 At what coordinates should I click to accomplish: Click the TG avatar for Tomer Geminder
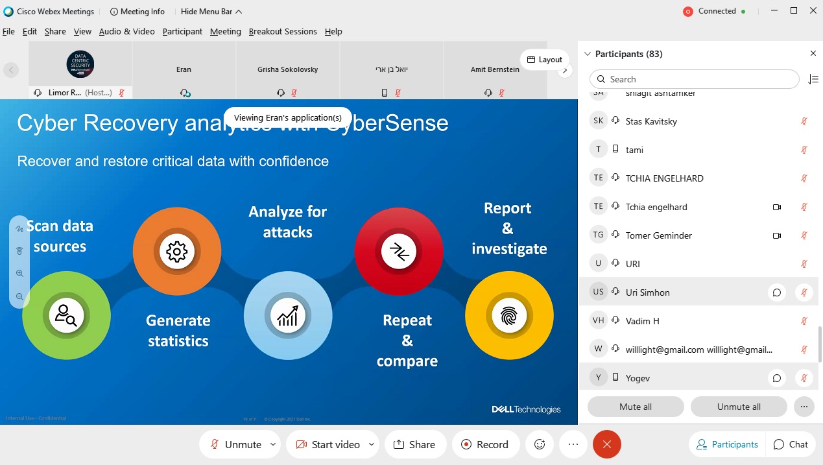click(x=598, y=235)
